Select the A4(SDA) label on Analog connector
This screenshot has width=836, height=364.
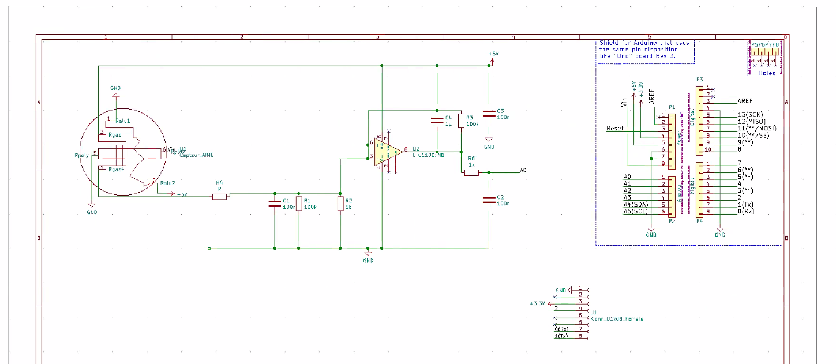(636, 205)
